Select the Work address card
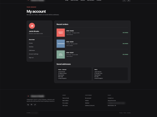Image resolution: width=157 pixels, height=117 pixels. (111, 74)
